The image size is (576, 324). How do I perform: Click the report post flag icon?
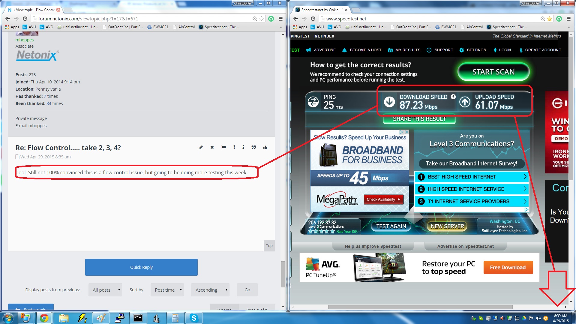pyautogui.click(x=223, y=147)
